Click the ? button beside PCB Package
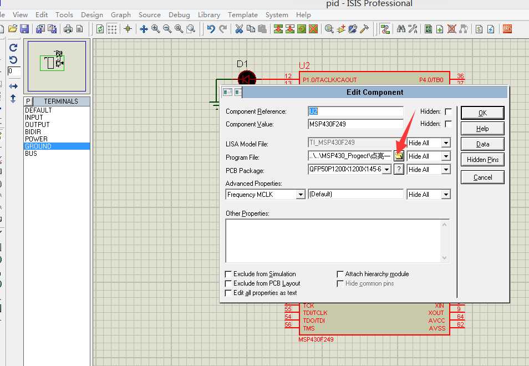Image resolution: width=529 pixels, height=366 pixels. (x=399, y=169)
